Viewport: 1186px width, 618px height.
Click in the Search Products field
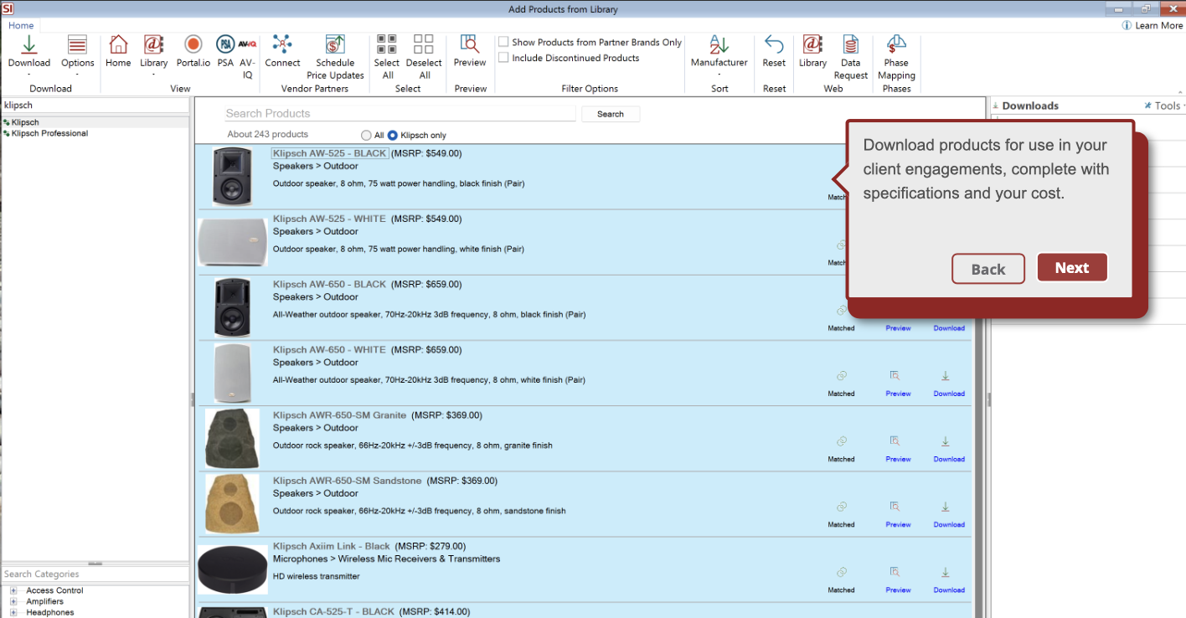[x=400, y=114]
